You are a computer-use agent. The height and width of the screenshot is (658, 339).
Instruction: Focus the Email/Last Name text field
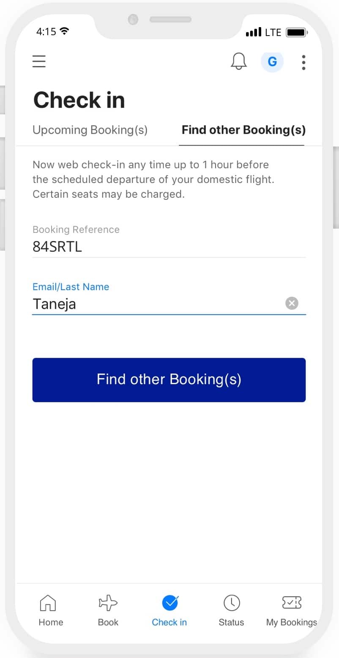point(156,304)
